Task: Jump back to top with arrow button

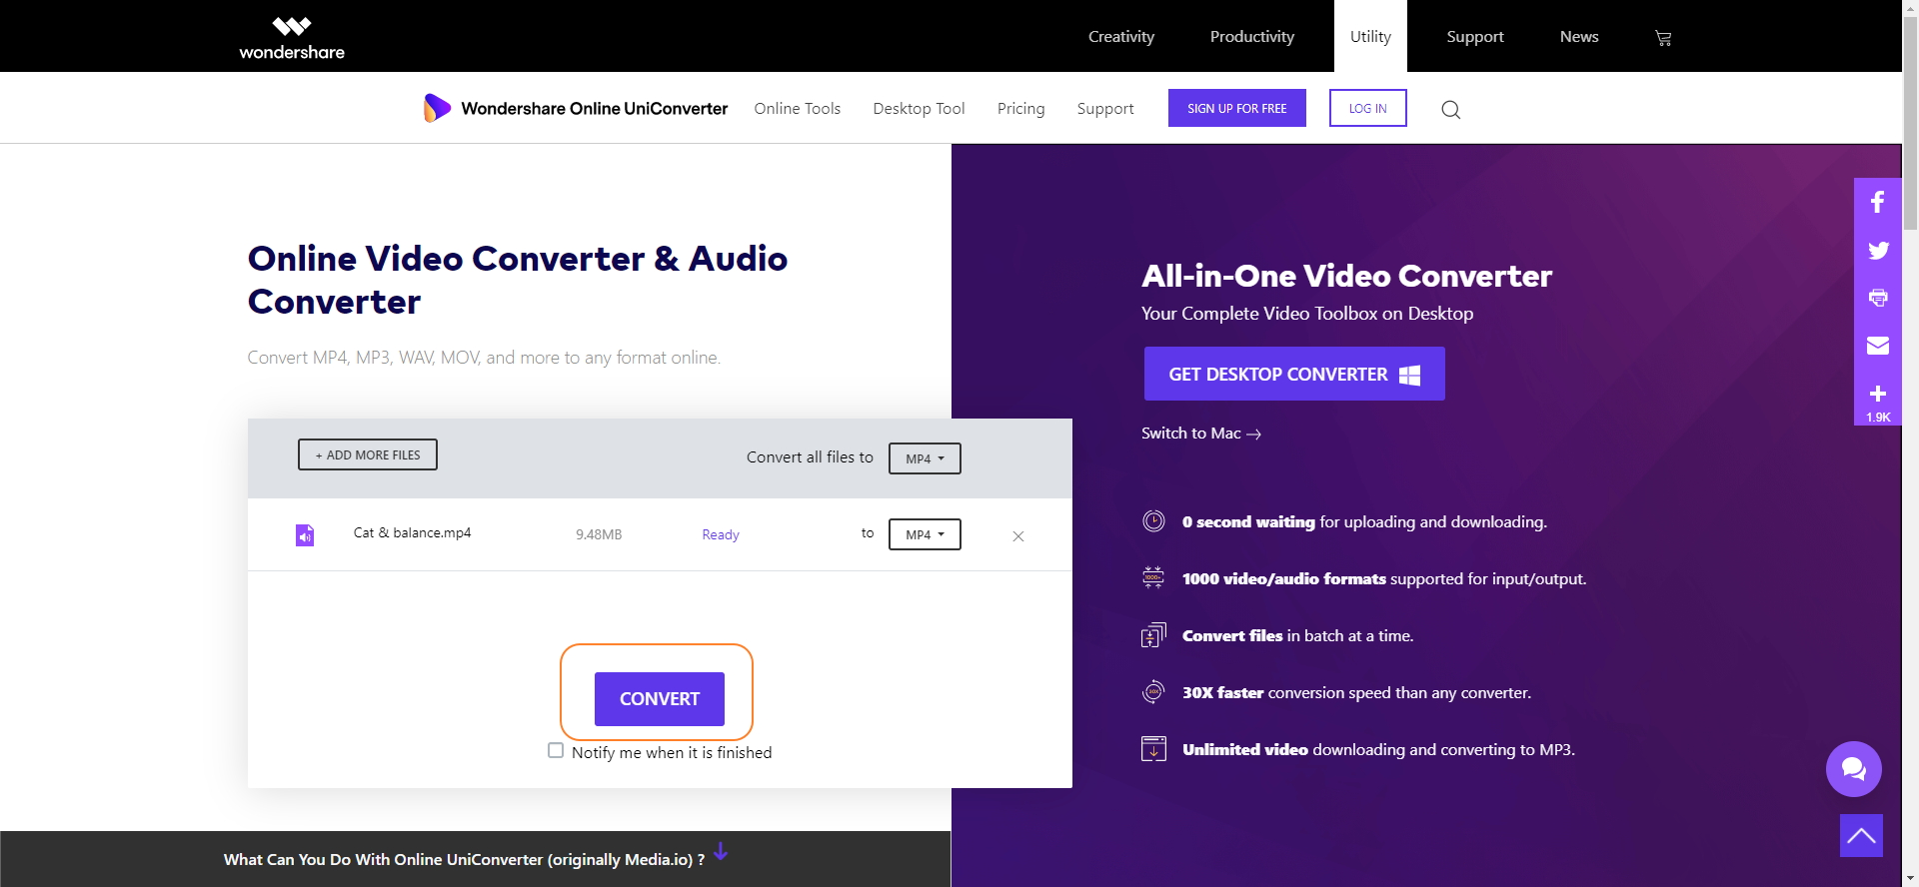Action: 1861,835
